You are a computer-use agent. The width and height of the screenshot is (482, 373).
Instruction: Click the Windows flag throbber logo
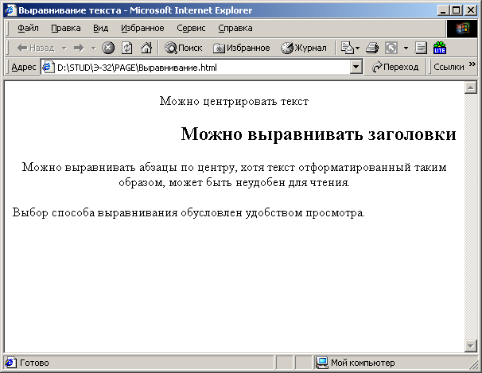click(462, 29)
